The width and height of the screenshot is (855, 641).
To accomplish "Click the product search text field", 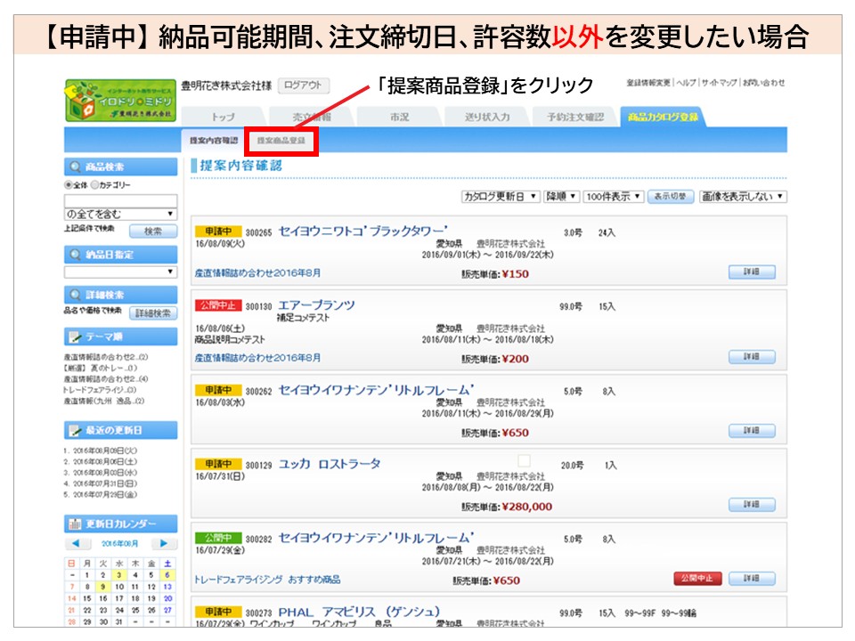I will pyautogui.click(x=120, y=200).
